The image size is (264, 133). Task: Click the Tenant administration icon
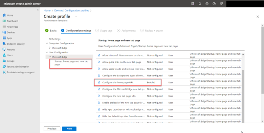[4, 66]
